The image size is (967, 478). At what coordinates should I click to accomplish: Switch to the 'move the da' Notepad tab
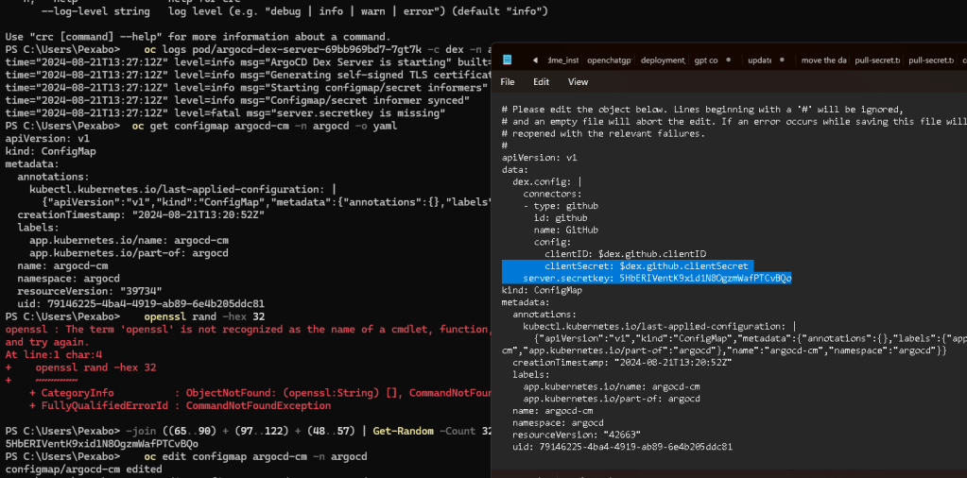(x=824, y=60)
